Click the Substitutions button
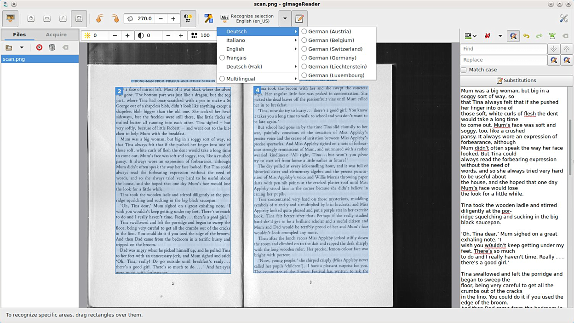The width and height of the screenshot is (574, 323). pyautogui.click(x=516, y=81)
